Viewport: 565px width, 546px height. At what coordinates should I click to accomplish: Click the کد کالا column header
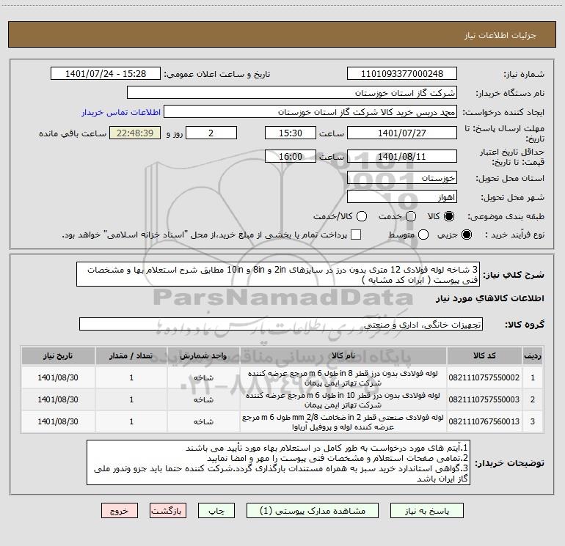pos(484,356)
